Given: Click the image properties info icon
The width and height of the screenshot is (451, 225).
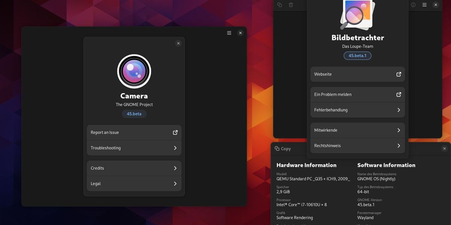Looking at the screenshot, I should [x=413, y=5].
